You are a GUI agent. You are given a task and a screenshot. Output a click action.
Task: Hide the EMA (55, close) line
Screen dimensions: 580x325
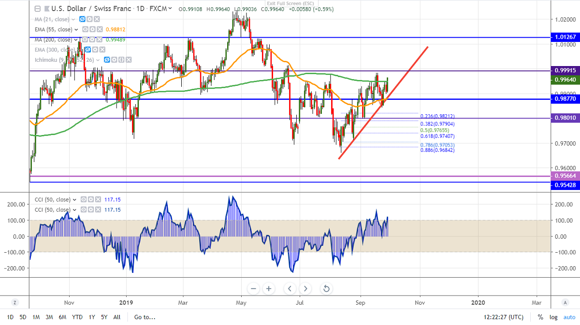pos(85,29)
